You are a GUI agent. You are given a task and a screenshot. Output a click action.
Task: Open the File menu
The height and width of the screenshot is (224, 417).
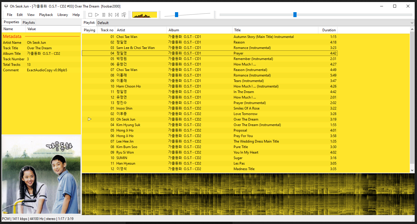10,15
